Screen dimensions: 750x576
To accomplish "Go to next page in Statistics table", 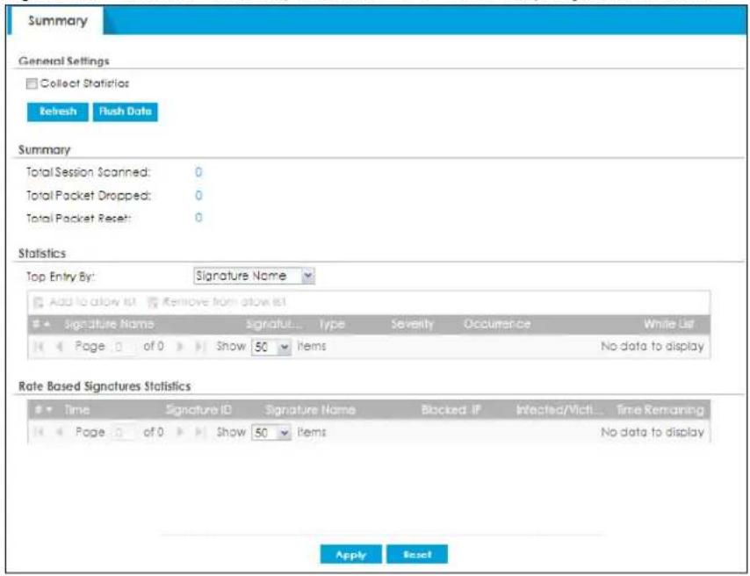I will [180, 346].
